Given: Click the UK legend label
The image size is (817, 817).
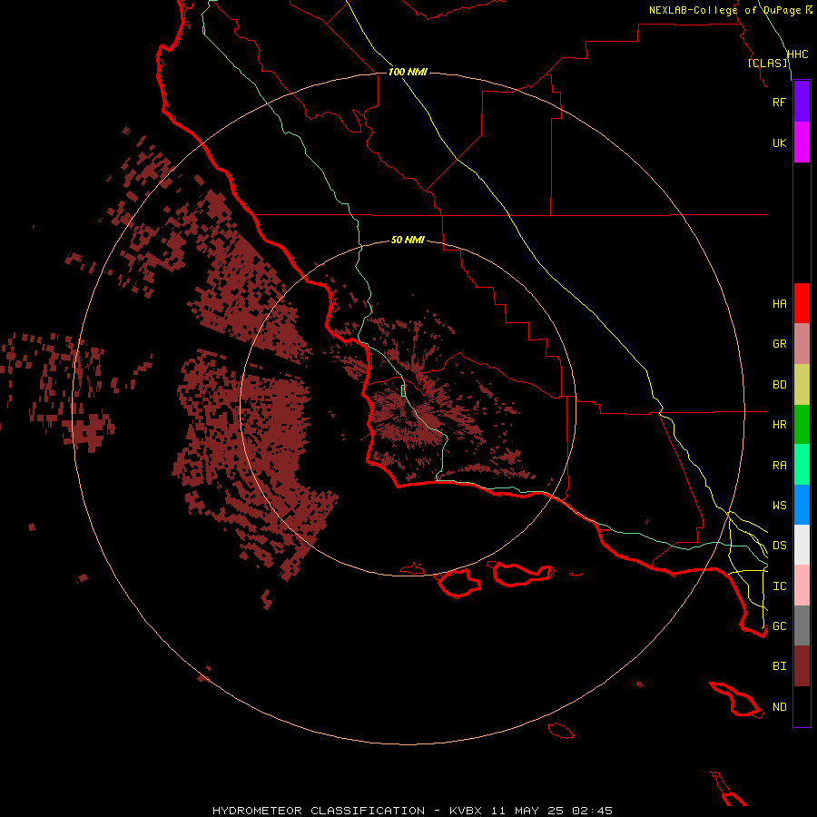Looking at the screenshot, I should tap(780, 143).
